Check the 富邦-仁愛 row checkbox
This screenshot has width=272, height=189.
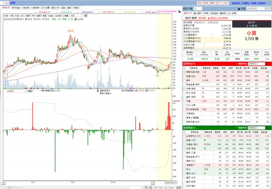pyautogui.click(x=184, y=153)
